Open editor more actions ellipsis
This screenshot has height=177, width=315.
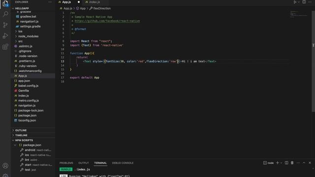pyautogui.click(x=310, y=2)
